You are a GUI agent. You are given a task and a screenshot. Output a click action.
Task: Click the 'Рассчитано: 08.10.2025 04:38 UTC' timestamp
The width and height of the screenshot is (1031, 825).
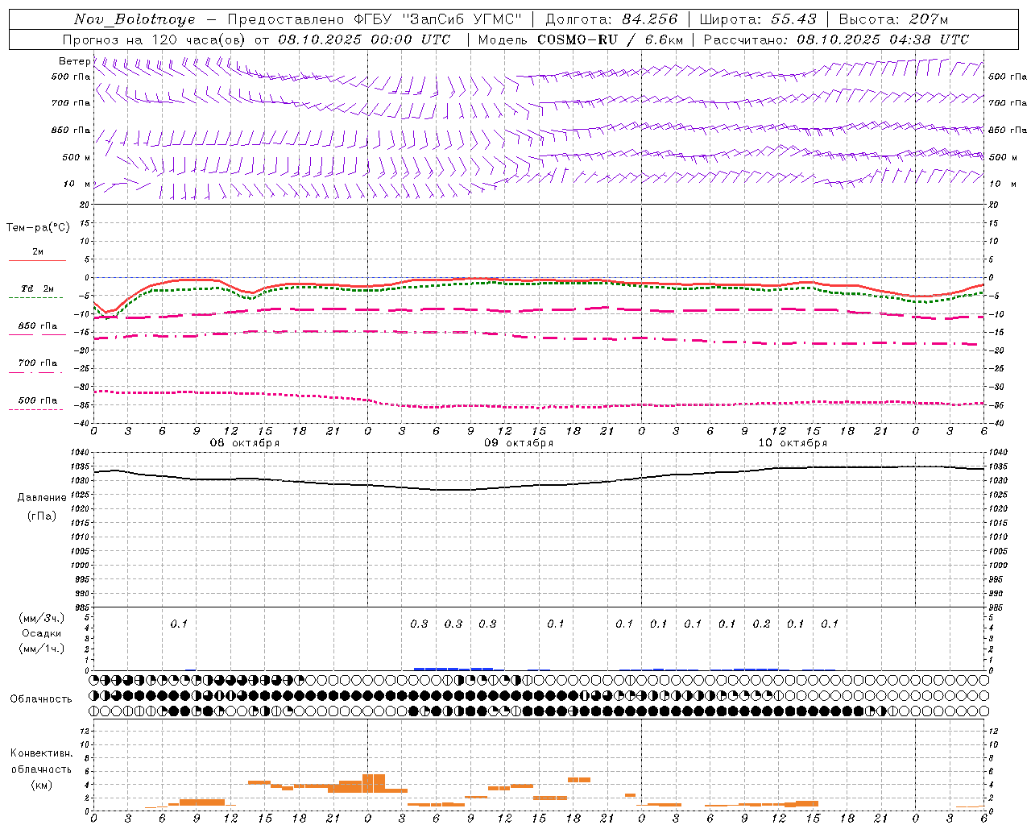point(836,39)
